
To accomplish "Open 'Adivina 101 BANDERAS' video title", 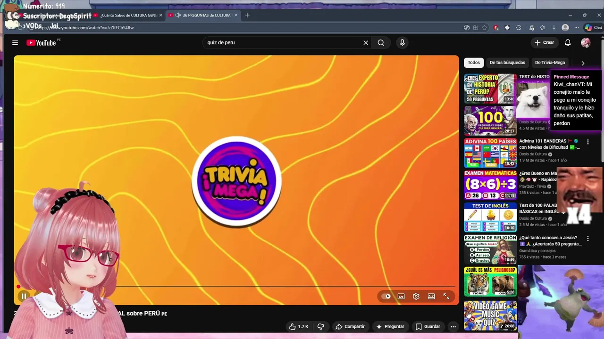I will pyautogui.click(x=550, y=144).
